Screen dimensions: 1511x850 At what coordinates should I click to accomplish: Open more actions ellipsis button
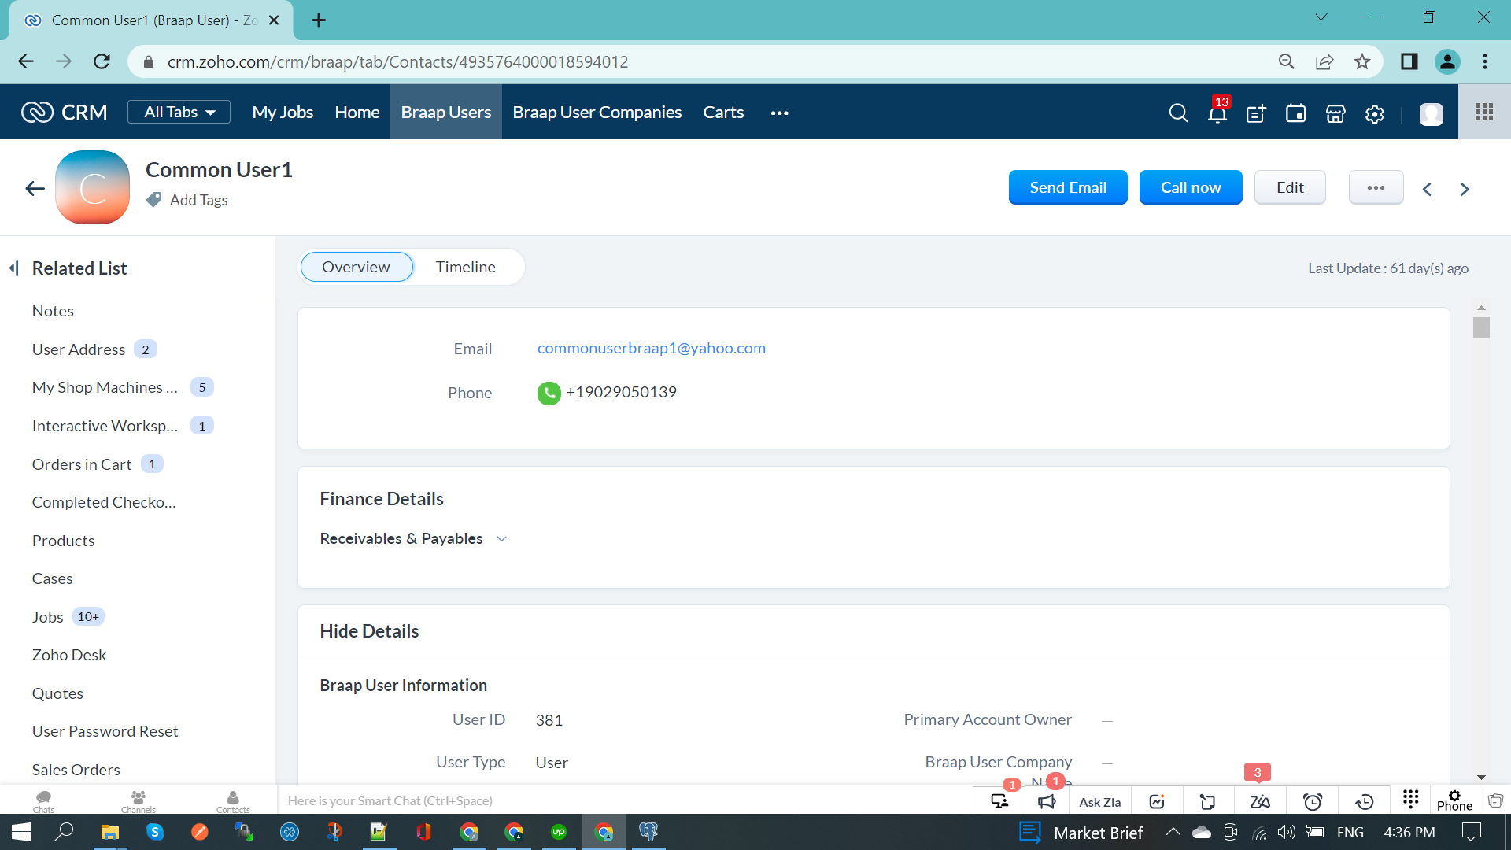point(1376,187)
